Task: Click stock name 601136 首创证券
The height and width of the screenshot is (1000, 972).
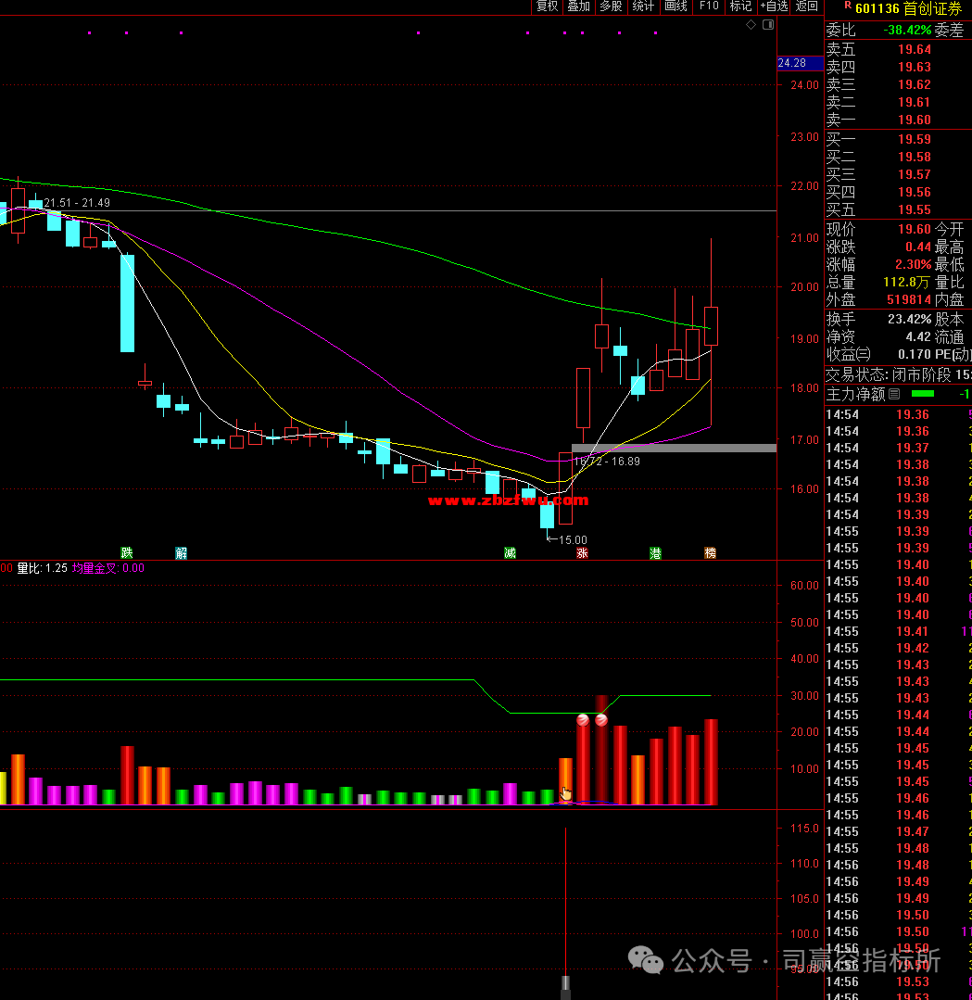Action: [908, 8]
